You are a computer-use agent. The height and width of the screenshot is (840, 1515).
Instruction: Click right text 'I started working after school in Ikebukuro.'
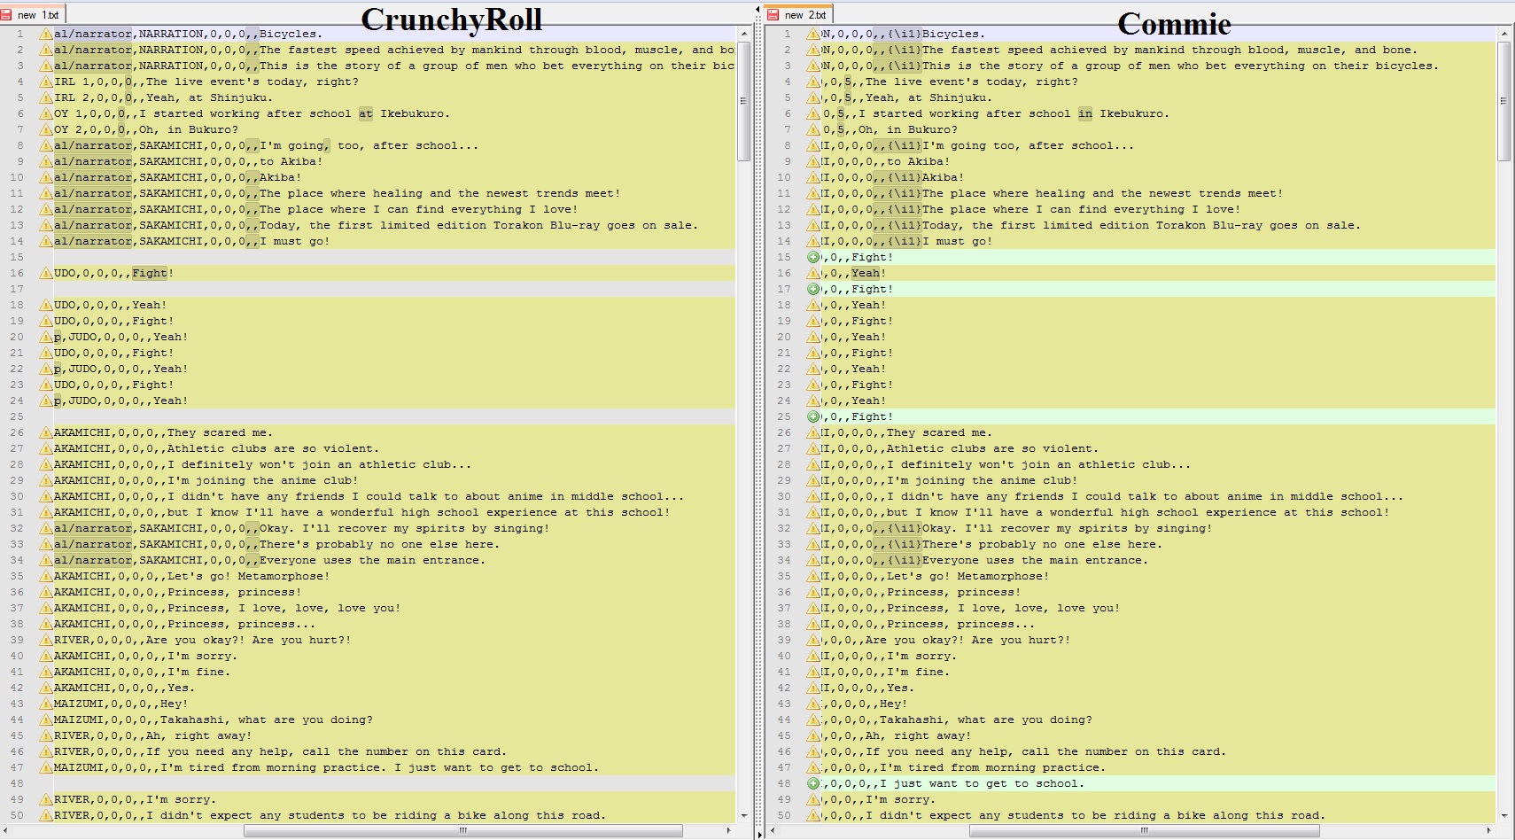click(1014, 113)
